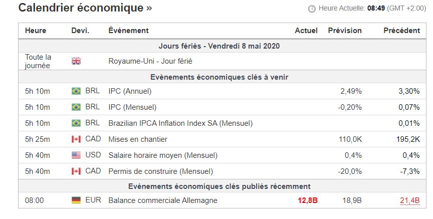
Task: Click the Royaume-Uni - Jour férié entry
Action: click(150, 61)
